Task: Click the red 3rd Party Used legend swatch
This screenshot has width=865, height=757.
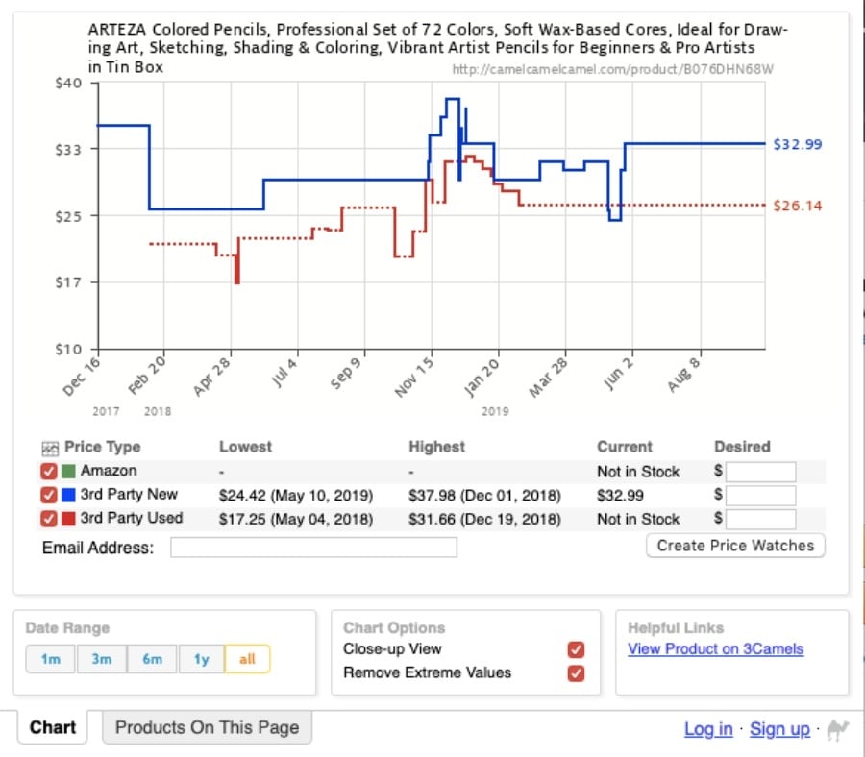Action: coord(66,519)
